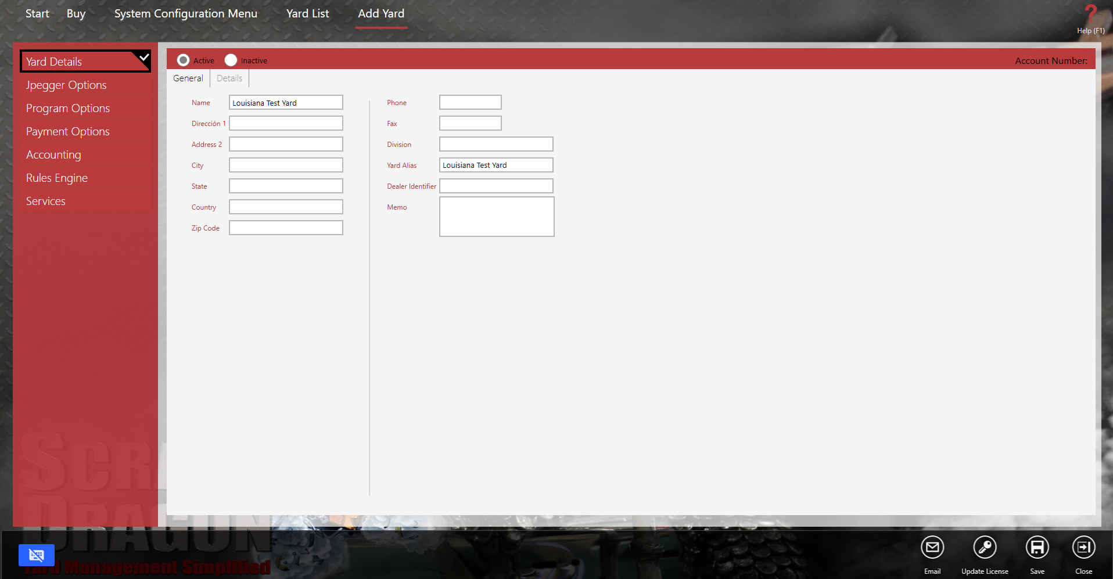The width and height of the screenshot is (1113, 579).
Task: Open Payment Options section
Action: [85, 131]
